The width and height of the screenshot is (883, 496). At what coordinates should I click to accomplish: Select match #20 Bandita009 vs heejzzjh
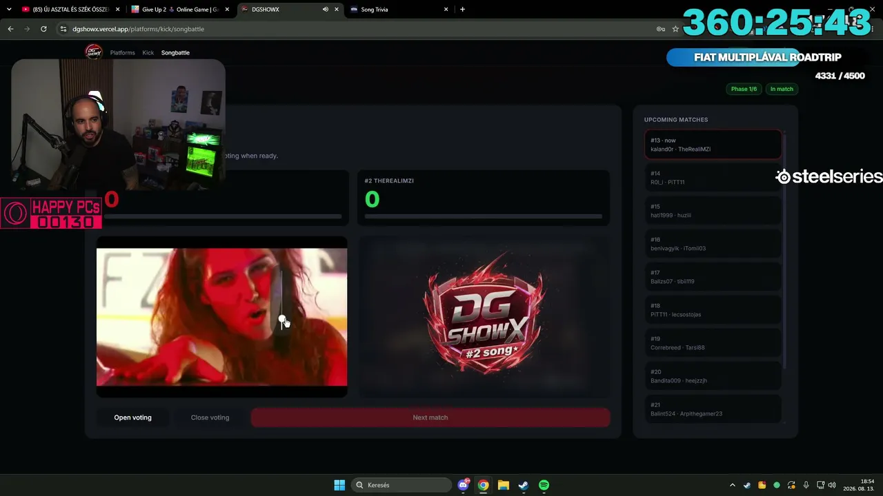click(713, 376)
